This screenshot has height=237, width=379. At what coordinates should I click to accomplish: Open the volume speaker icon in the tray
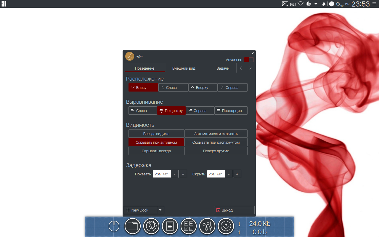(x=308, y=4)
